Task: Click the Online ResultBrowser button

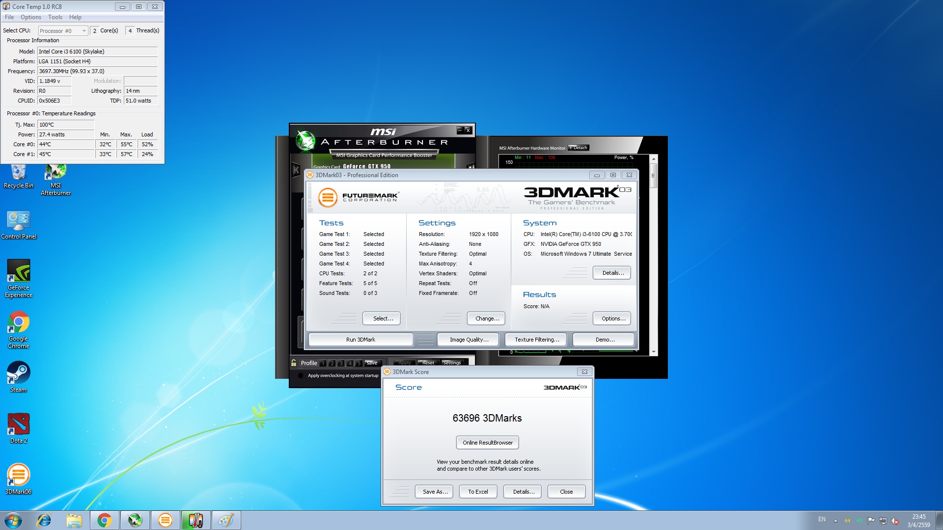Action: [x=487, y=443]
